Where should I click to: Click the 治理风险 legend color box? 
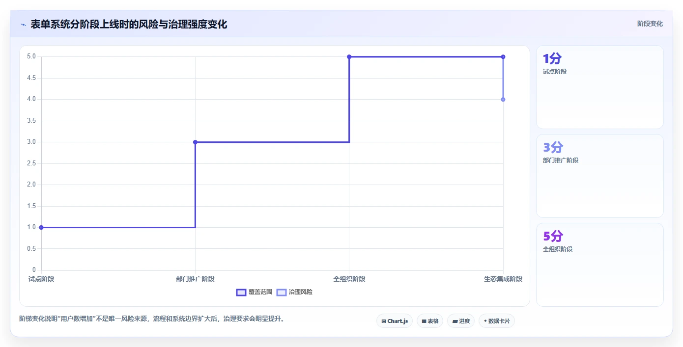click(282, 292)
